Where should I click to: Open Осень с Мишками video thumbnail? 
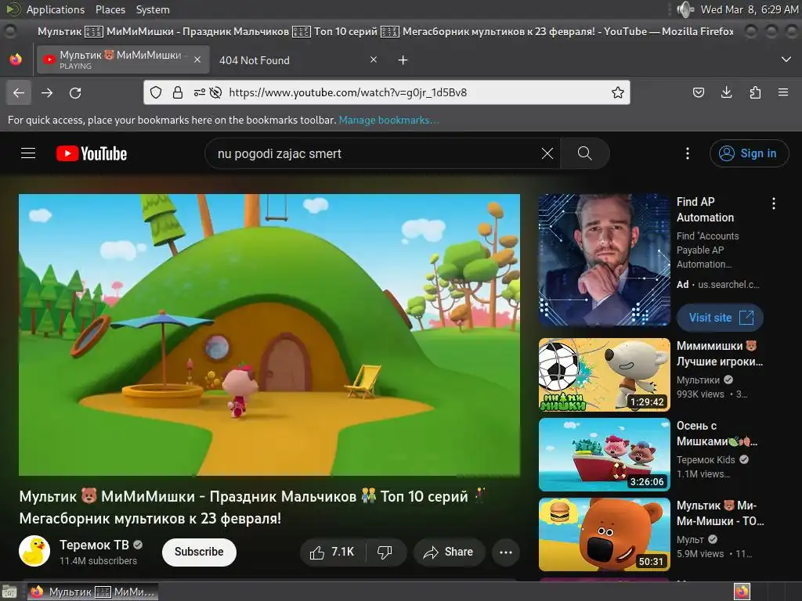(x=604, y=455)
